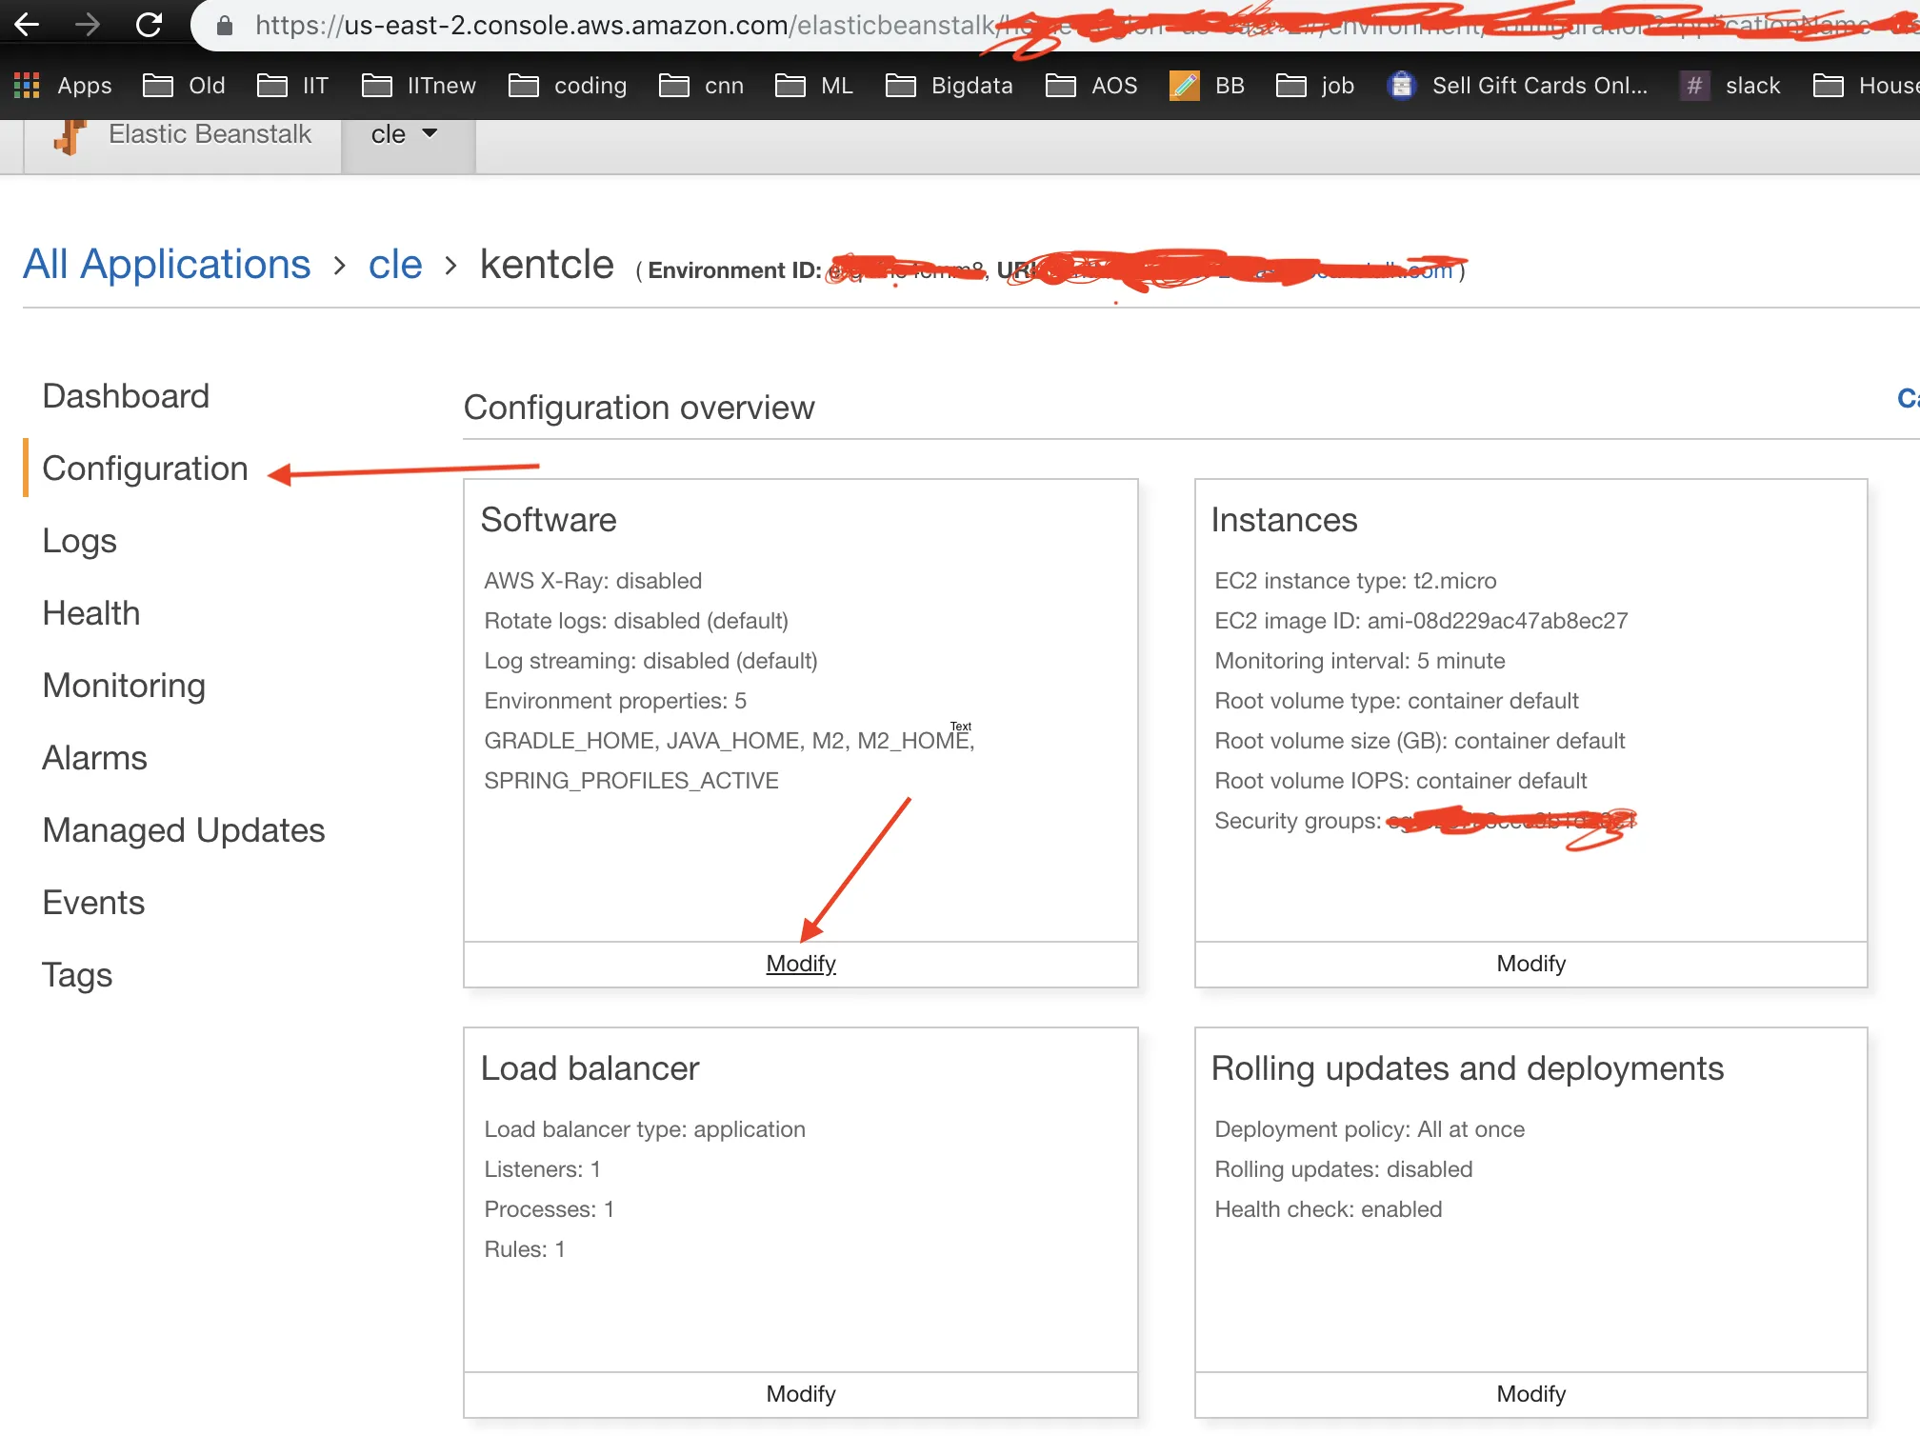Select Logs in the sidebar
This screenshot has height=1455, width=1920.
tap(80, 541)
